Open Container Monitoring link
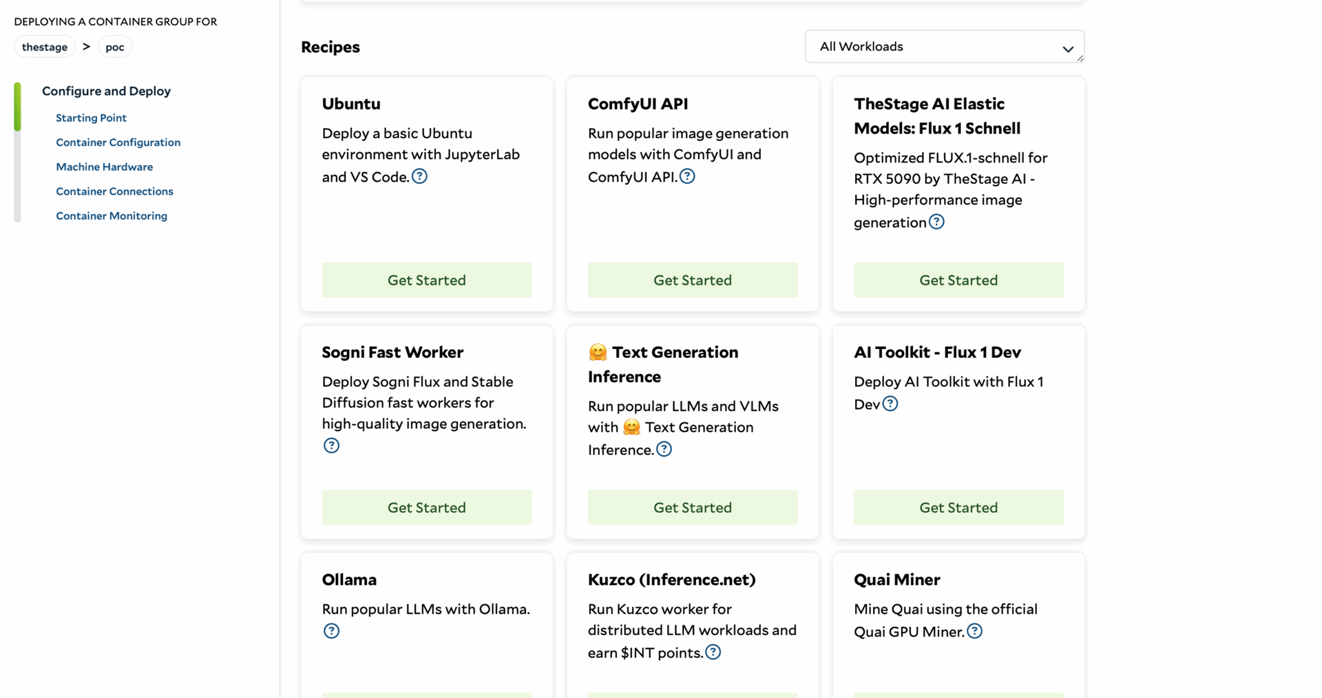1322x698 pixels. [112, 216]
